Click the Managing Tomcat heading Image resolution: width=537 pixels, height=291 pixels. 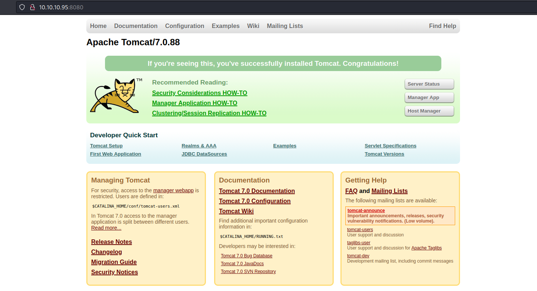(x=120, y=180)
